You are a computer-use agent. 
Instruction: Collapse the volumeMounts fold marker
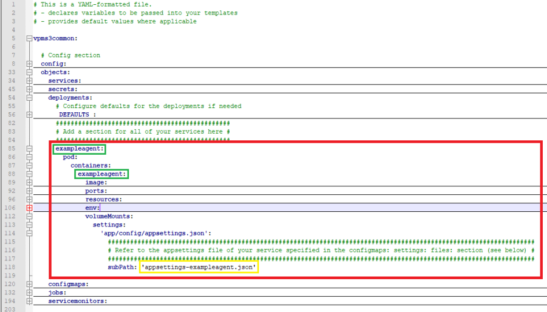click(x=29, y=216)
